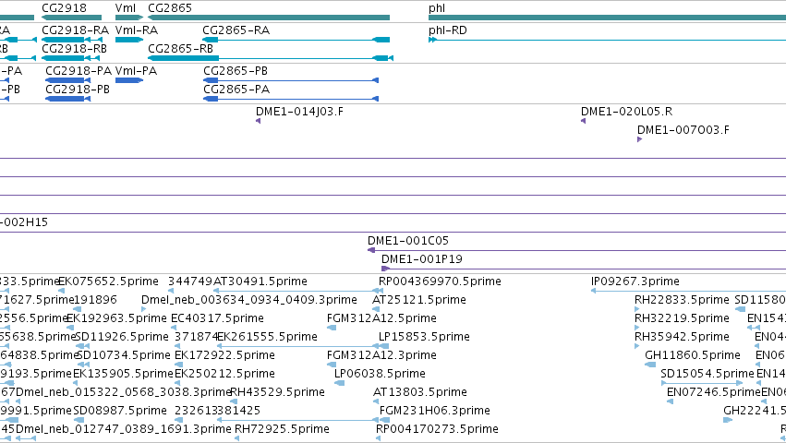Click the CG2918-PA protein feature
Viewport: 786px width, 443px height.
click(67, 80)
